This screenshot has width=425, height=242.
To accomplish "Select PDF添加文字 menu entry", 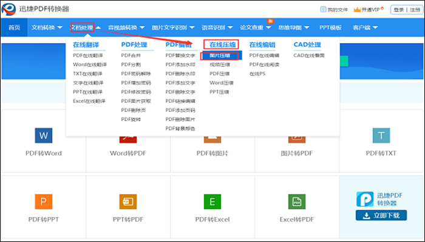I will coord(180,83).
